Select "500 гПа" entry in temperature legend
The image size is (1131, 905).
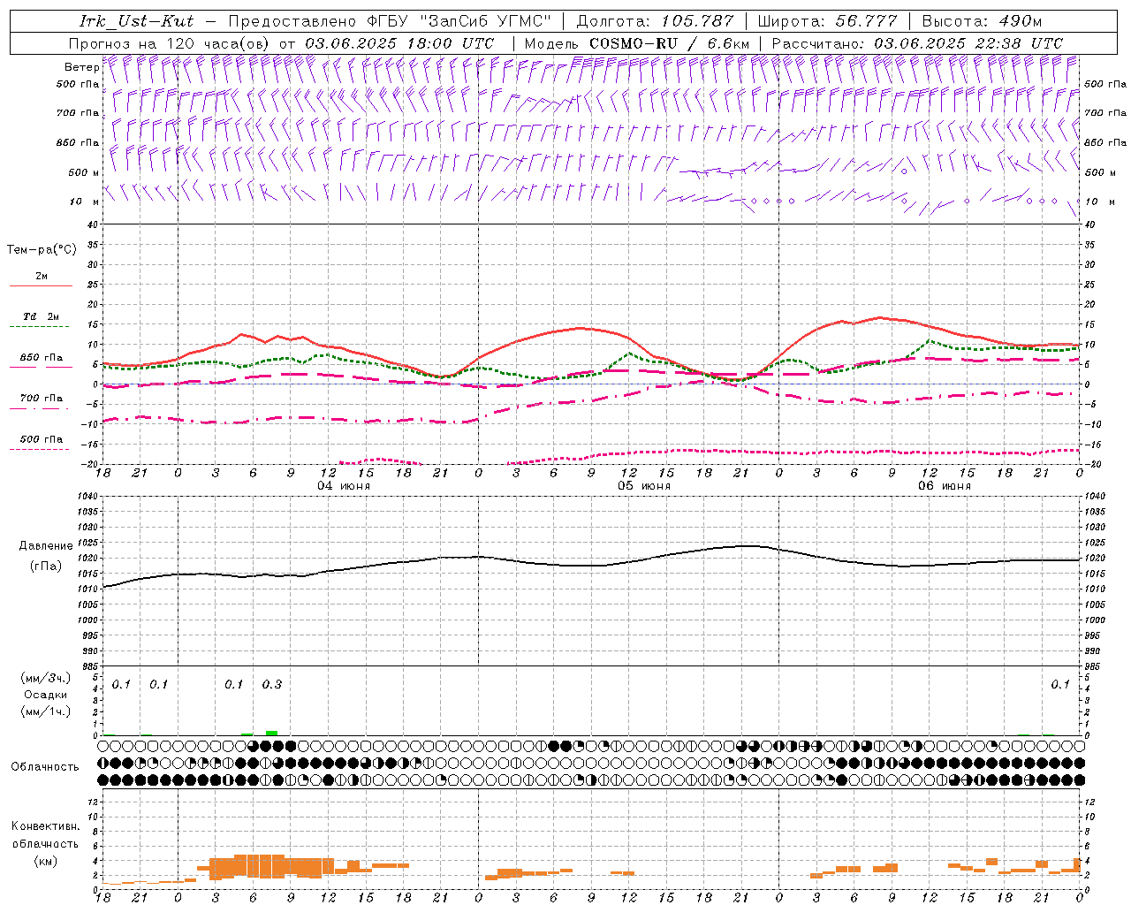(42, 439)
